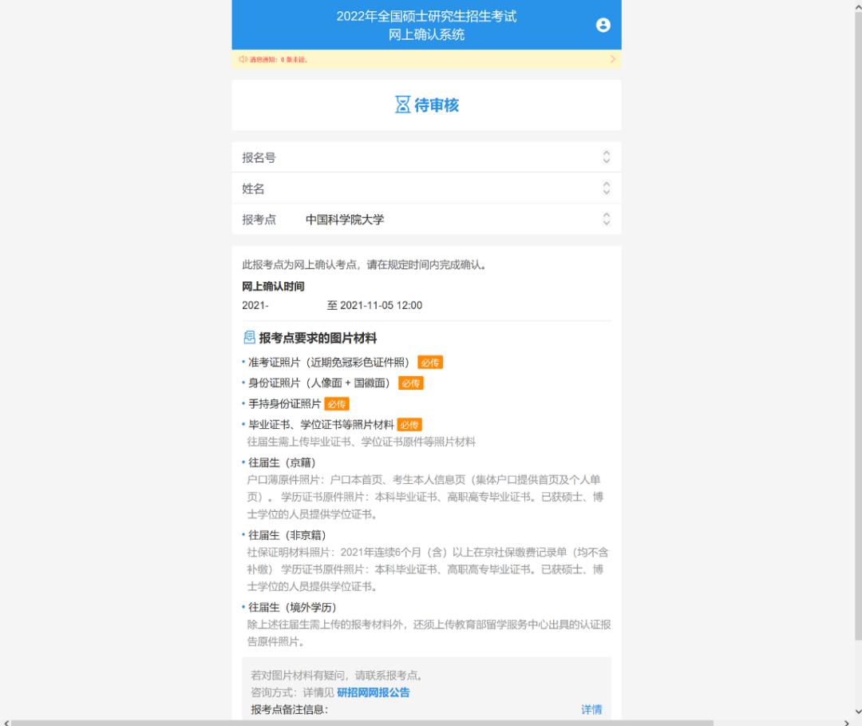Open notifications with the right chevron

[x=612, y=59]
